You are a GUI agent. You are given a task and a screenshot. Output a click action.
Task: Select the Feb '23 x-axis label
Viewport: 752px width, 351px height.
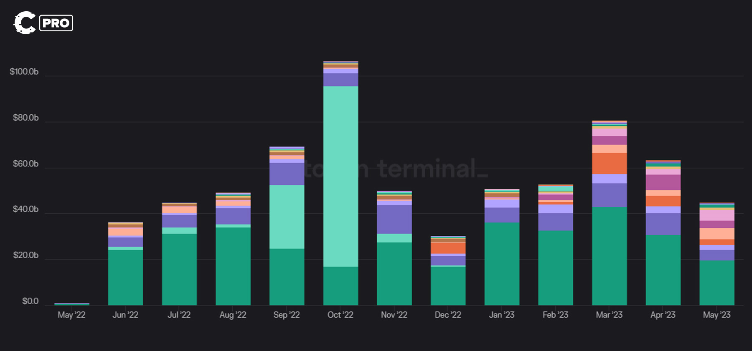(x=555, y=315)
